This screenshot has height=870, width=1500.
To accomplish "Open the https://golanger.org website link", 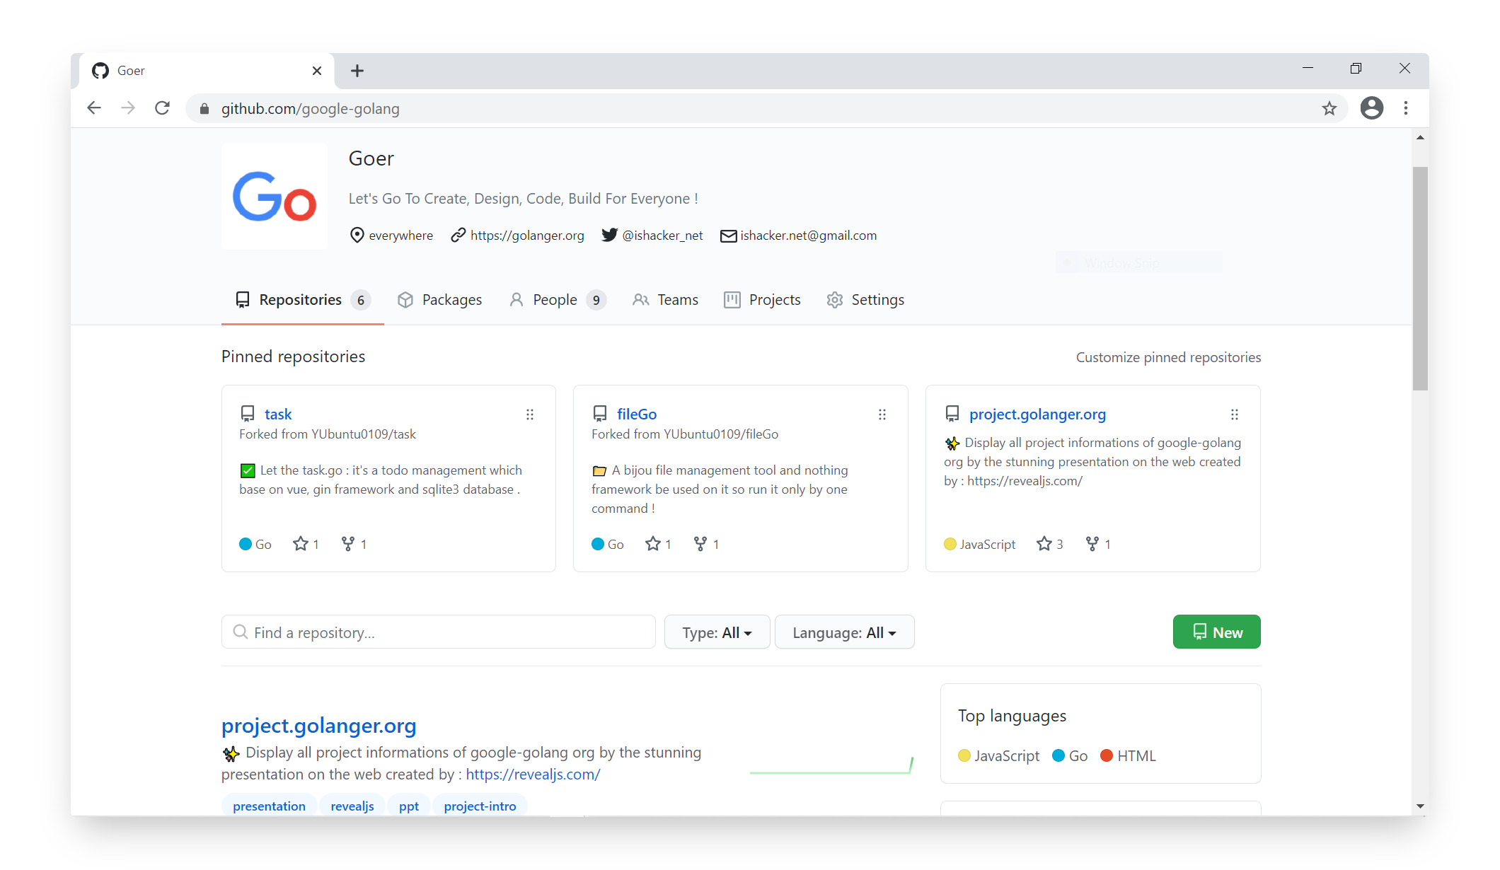I will (527, 236).
